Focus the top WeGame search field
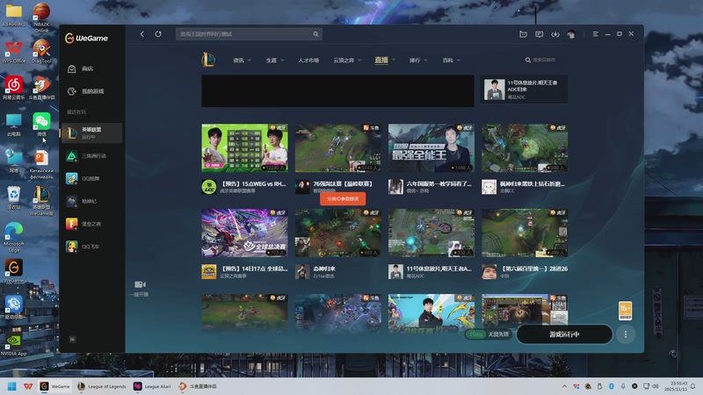The height and width of the screenshot is (395, 703). pos(249,34)
